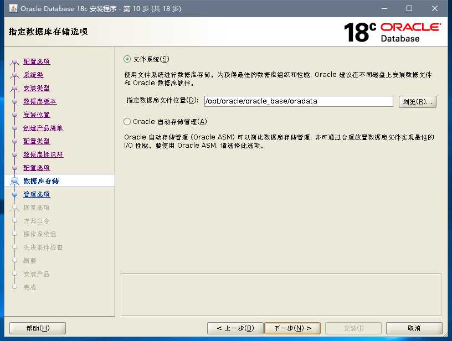Viewport: 452px width, 341px height.
Task: Click the step marker beside 系统类
Action: [15, 75]
